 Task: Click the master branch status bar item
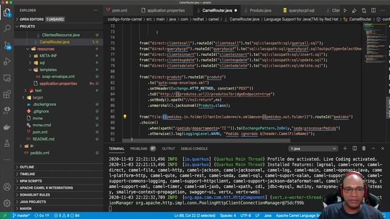point(21,215)
